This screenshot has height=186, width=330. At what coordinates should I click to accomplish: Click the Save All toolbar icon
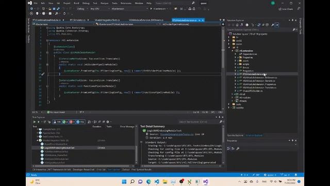tap(58, 9)
